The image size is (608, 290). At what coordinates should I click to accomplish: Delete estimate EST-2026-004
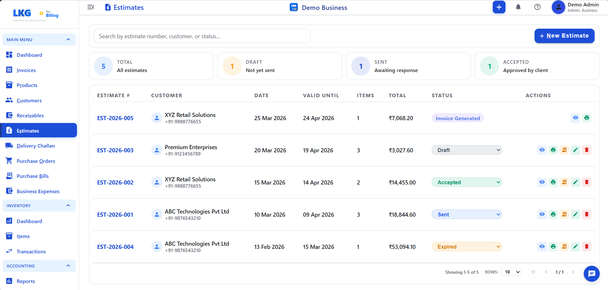click(587, 247)
